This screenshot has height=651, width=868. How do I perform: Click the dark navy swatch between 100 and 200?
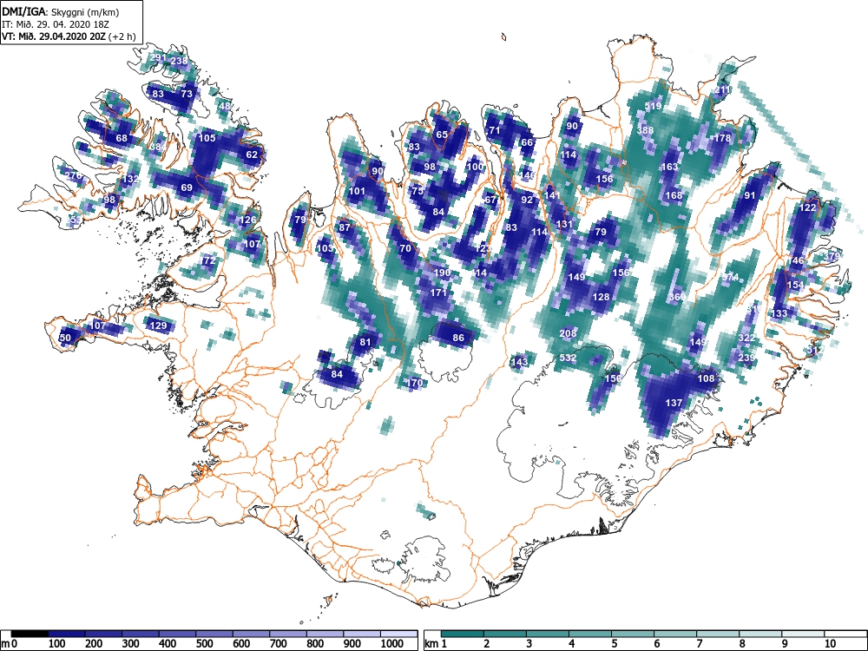(67, 634)
